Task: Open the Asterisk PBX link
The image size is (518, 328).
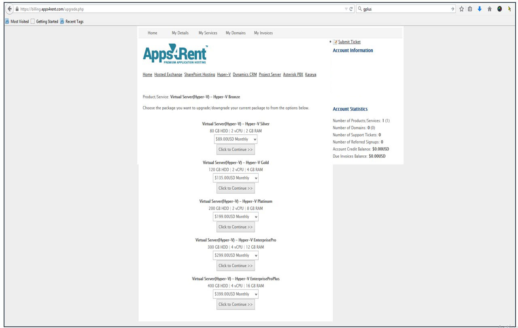Action: point(293,75)
